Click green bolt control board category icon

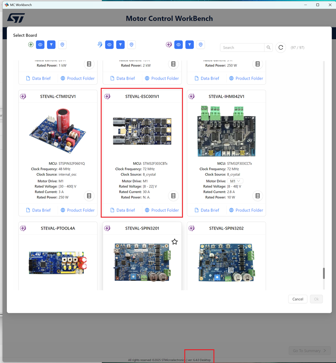coord(31,44)
